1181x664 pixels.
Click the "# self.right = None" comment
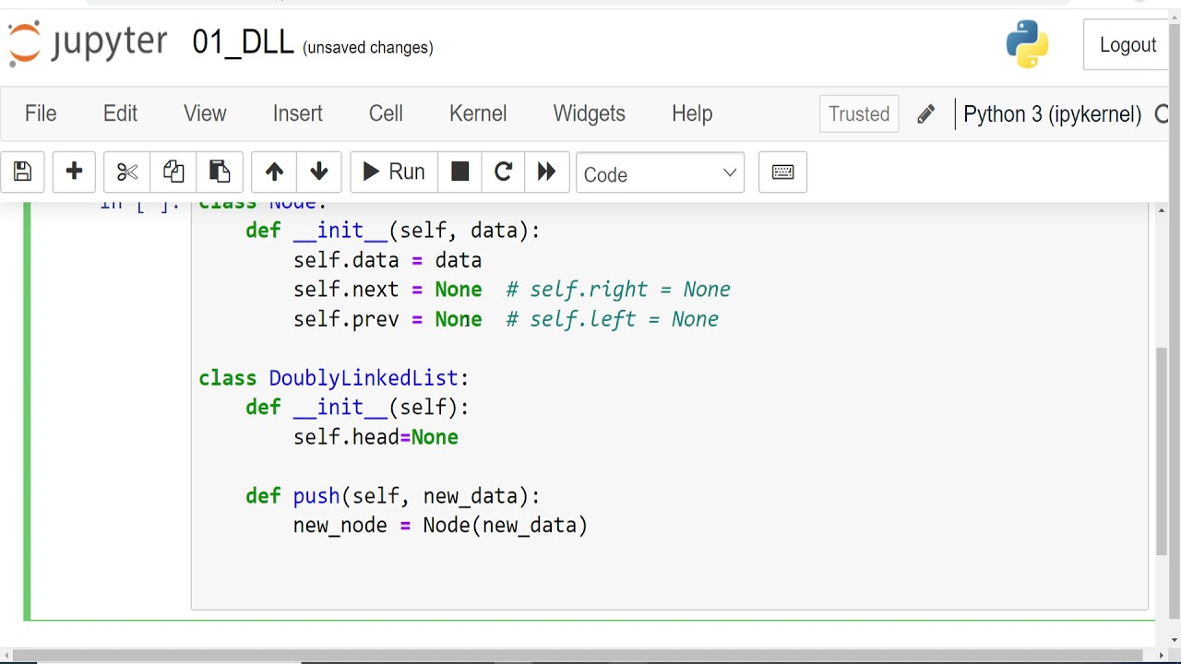click(618, 290)
